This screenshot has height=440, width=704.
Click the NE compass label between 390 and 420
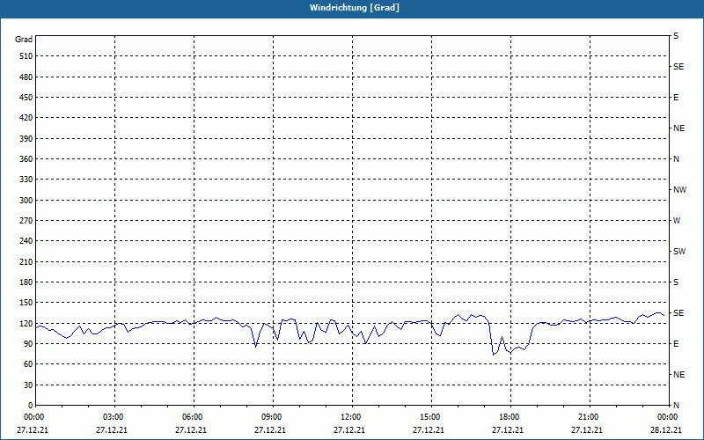(x=678, y=128)
